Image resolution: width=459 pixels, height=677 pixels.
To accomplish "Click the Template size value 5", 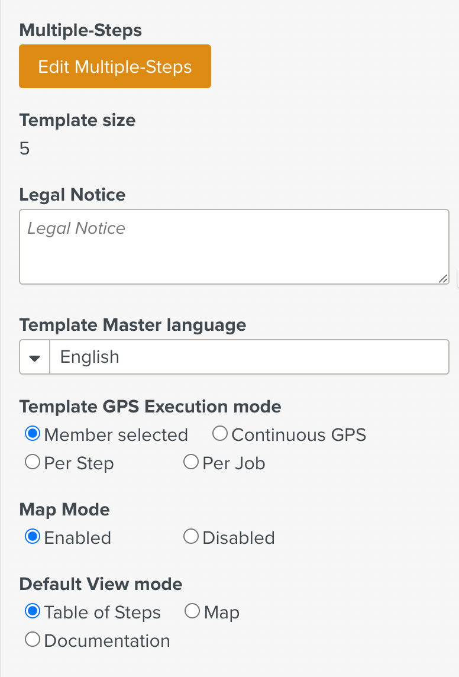I will pos(24,148).
